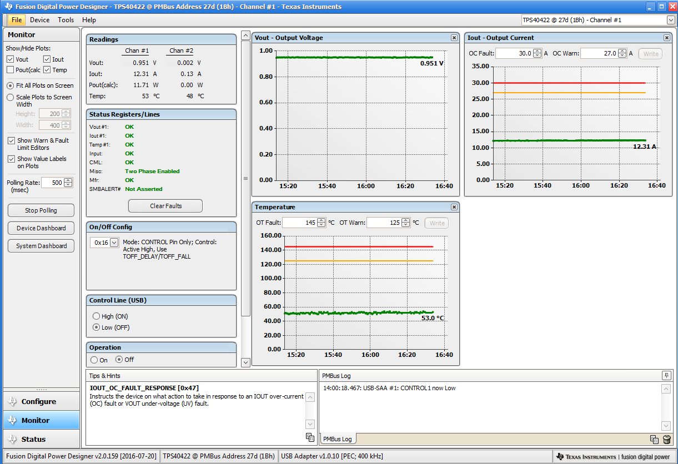The image size is (678, 464).
Task: Set Control Line to High (ON)
Action: (x=96, y=316)
